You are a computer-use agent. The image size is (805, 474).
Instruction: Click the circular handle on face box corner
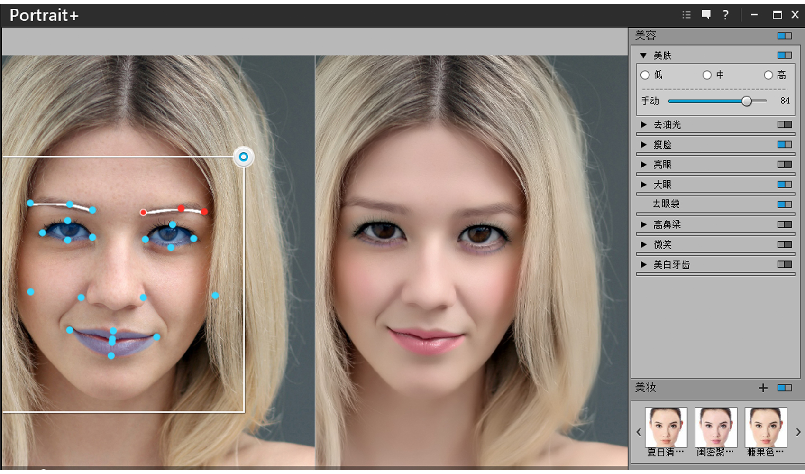click(x=244, y=157)
